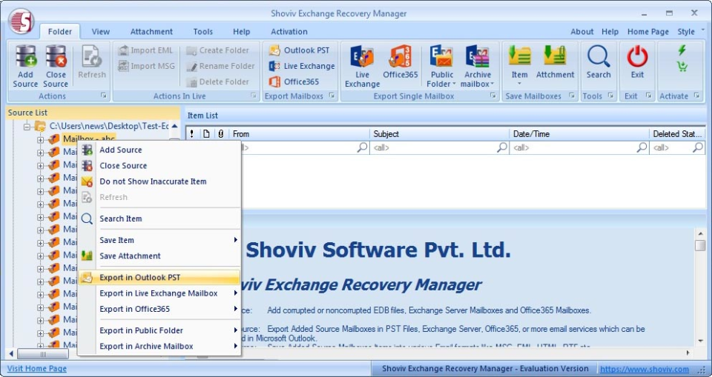The height and width of the screenshot is (377, 712).
Task: Click the Refresh icon in Actions group
Action: click(92, 61)
